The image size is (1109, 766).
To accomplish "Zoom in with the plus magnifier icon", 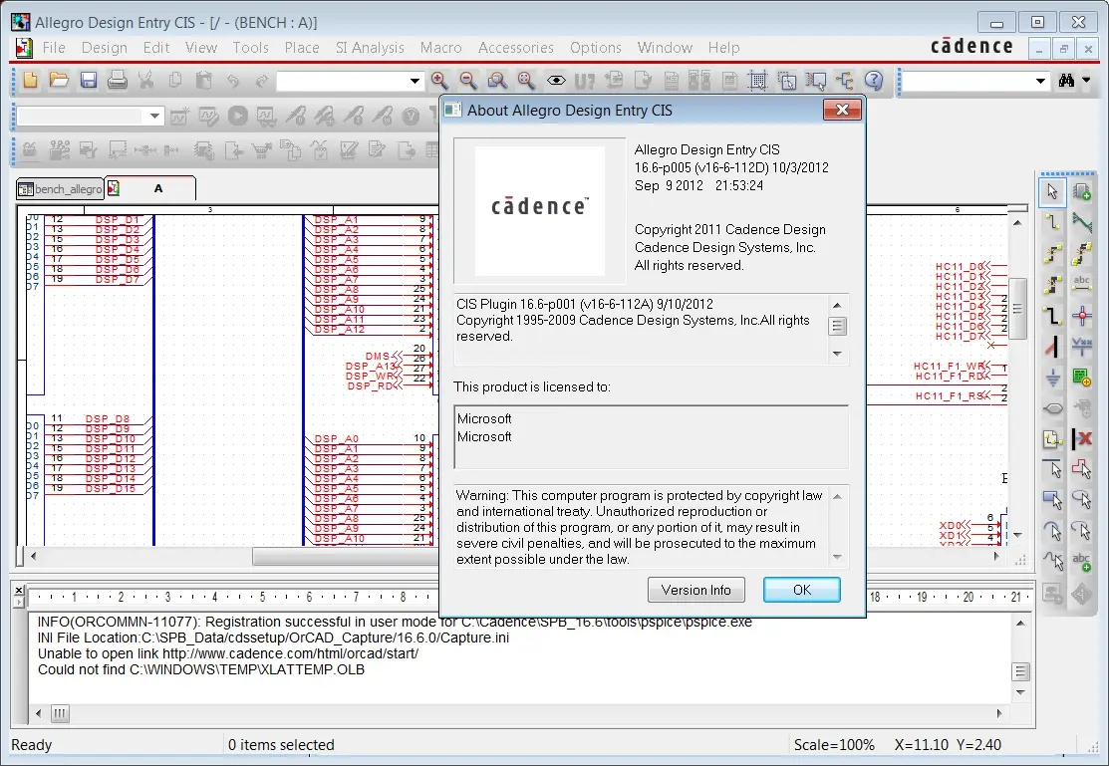I will point(439,81).
